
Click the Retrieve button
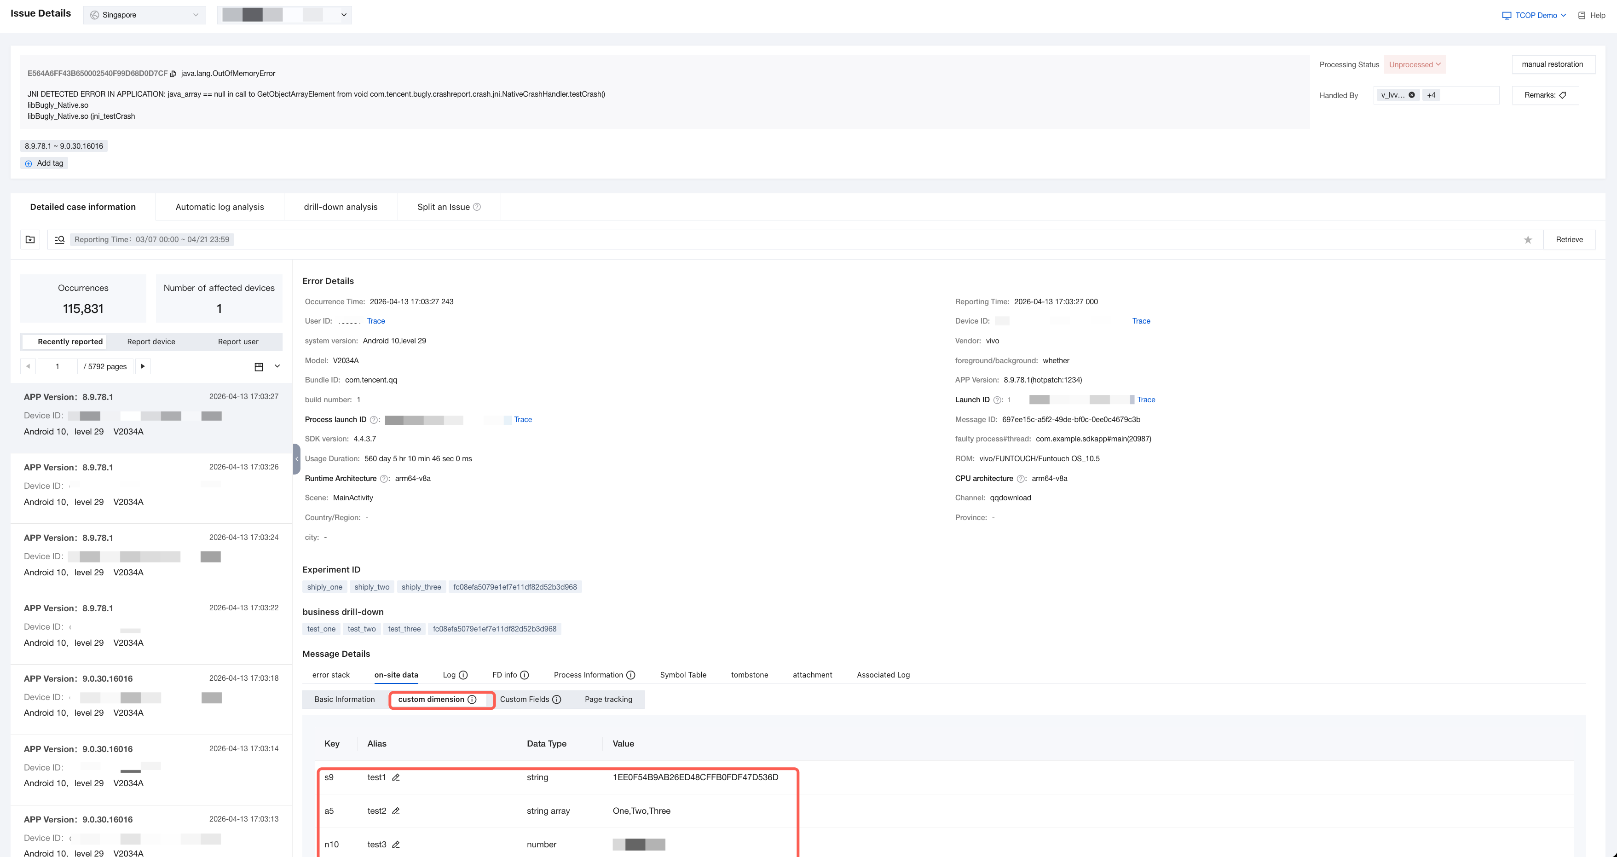(1569, 240)
